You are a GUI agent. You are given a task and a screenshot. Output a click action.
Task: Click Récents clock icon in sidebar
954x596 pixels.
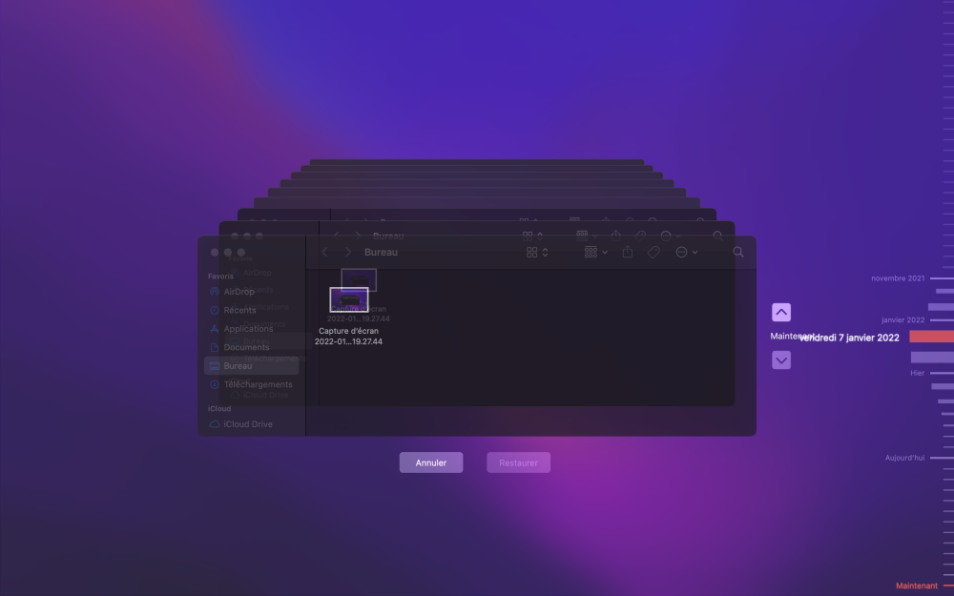pyautogui.click(x=214, y=310)
